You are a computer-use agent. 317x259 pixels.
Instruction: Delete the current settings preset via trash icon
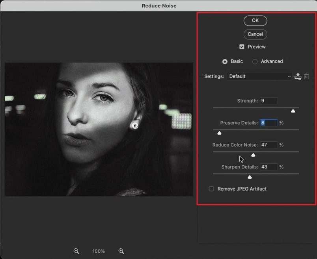[306, 76]
